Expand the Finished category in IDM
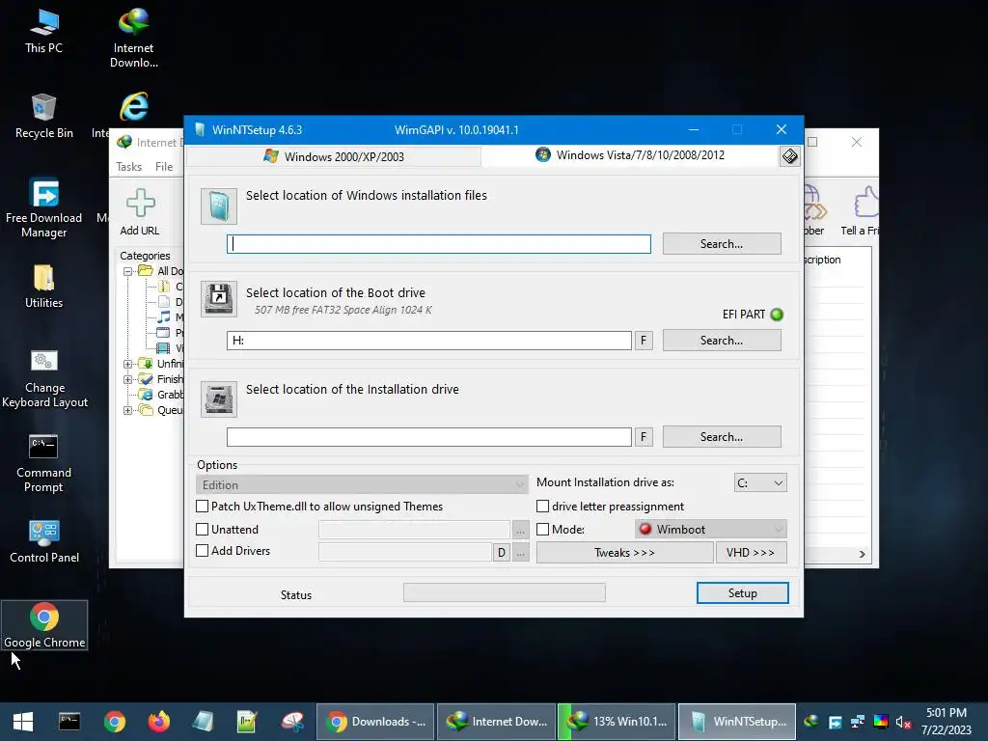 pyautogui.click(x=128, y=379)
